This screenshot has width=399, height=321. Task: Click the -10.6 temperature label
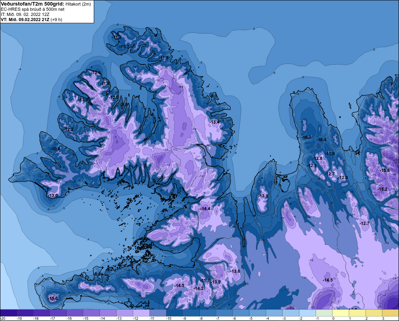55,149
